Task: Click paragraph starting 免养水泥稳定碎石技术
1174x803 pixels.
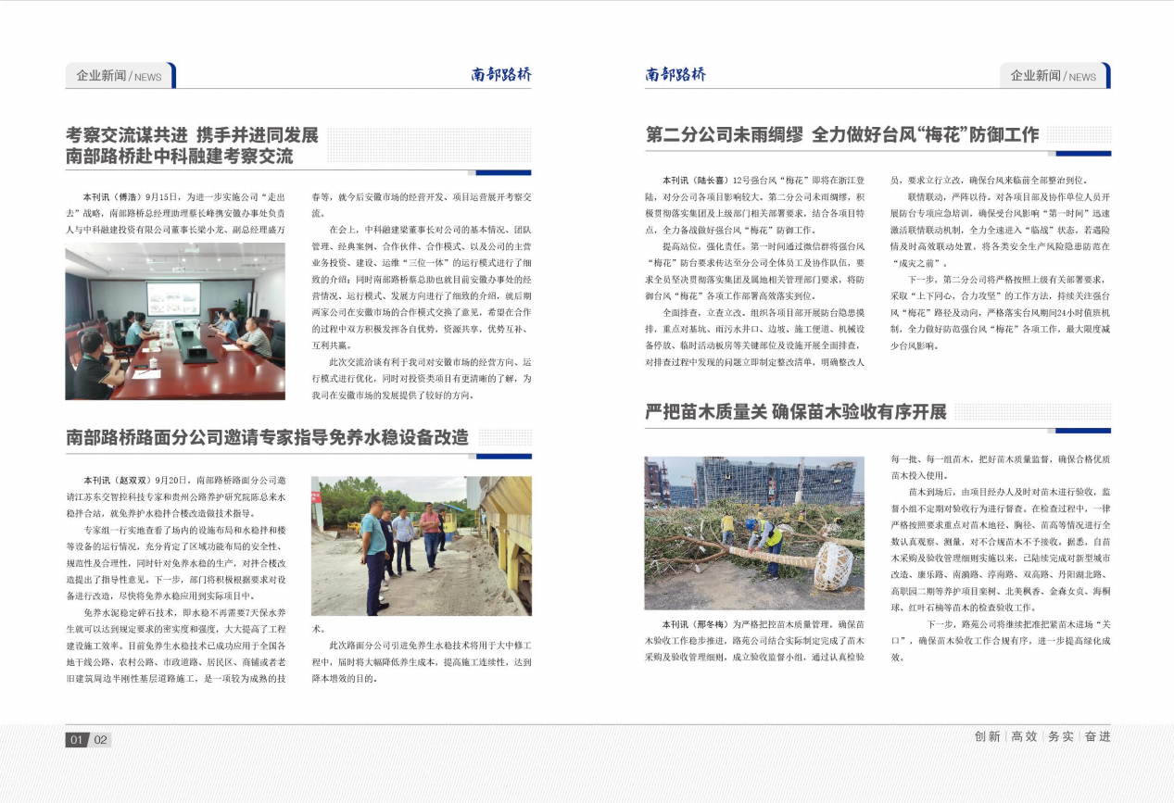Action: coord(175,646)
